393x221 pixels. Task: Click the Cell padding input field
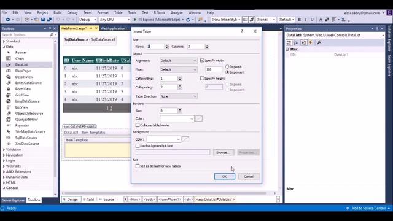tap(169, 79)
